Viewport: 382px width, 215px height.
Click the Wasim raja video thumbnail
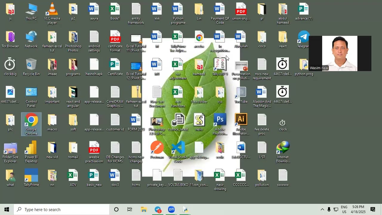coord(340,53)
